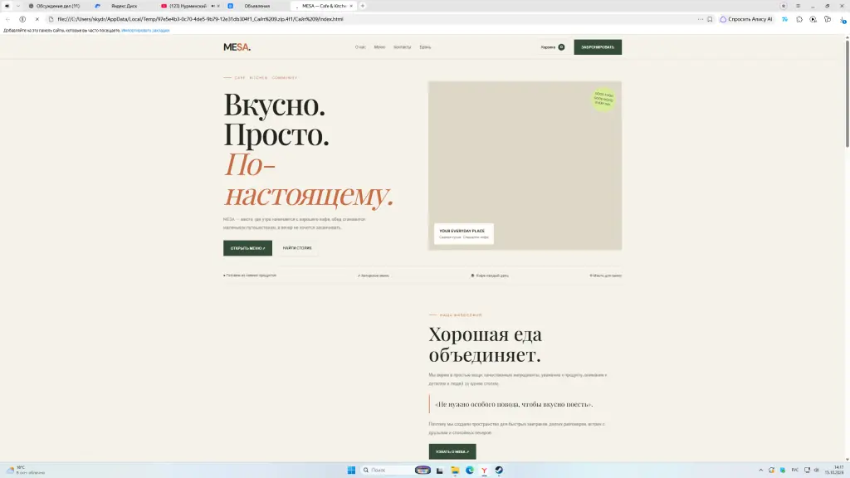Mute the audio on YouTube tab
This screenshot has width=850, height=478.
pyautogui.click(x=212, y=6)
